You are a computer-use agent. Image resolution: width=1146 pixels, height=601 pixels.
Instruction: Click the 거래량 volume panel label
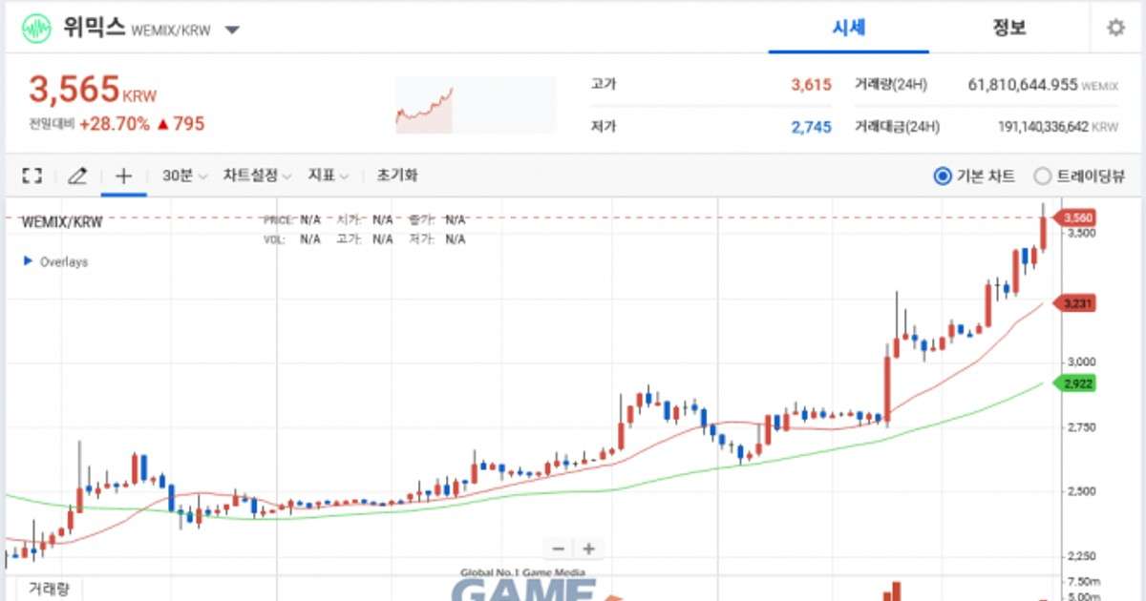coord(49,589)
